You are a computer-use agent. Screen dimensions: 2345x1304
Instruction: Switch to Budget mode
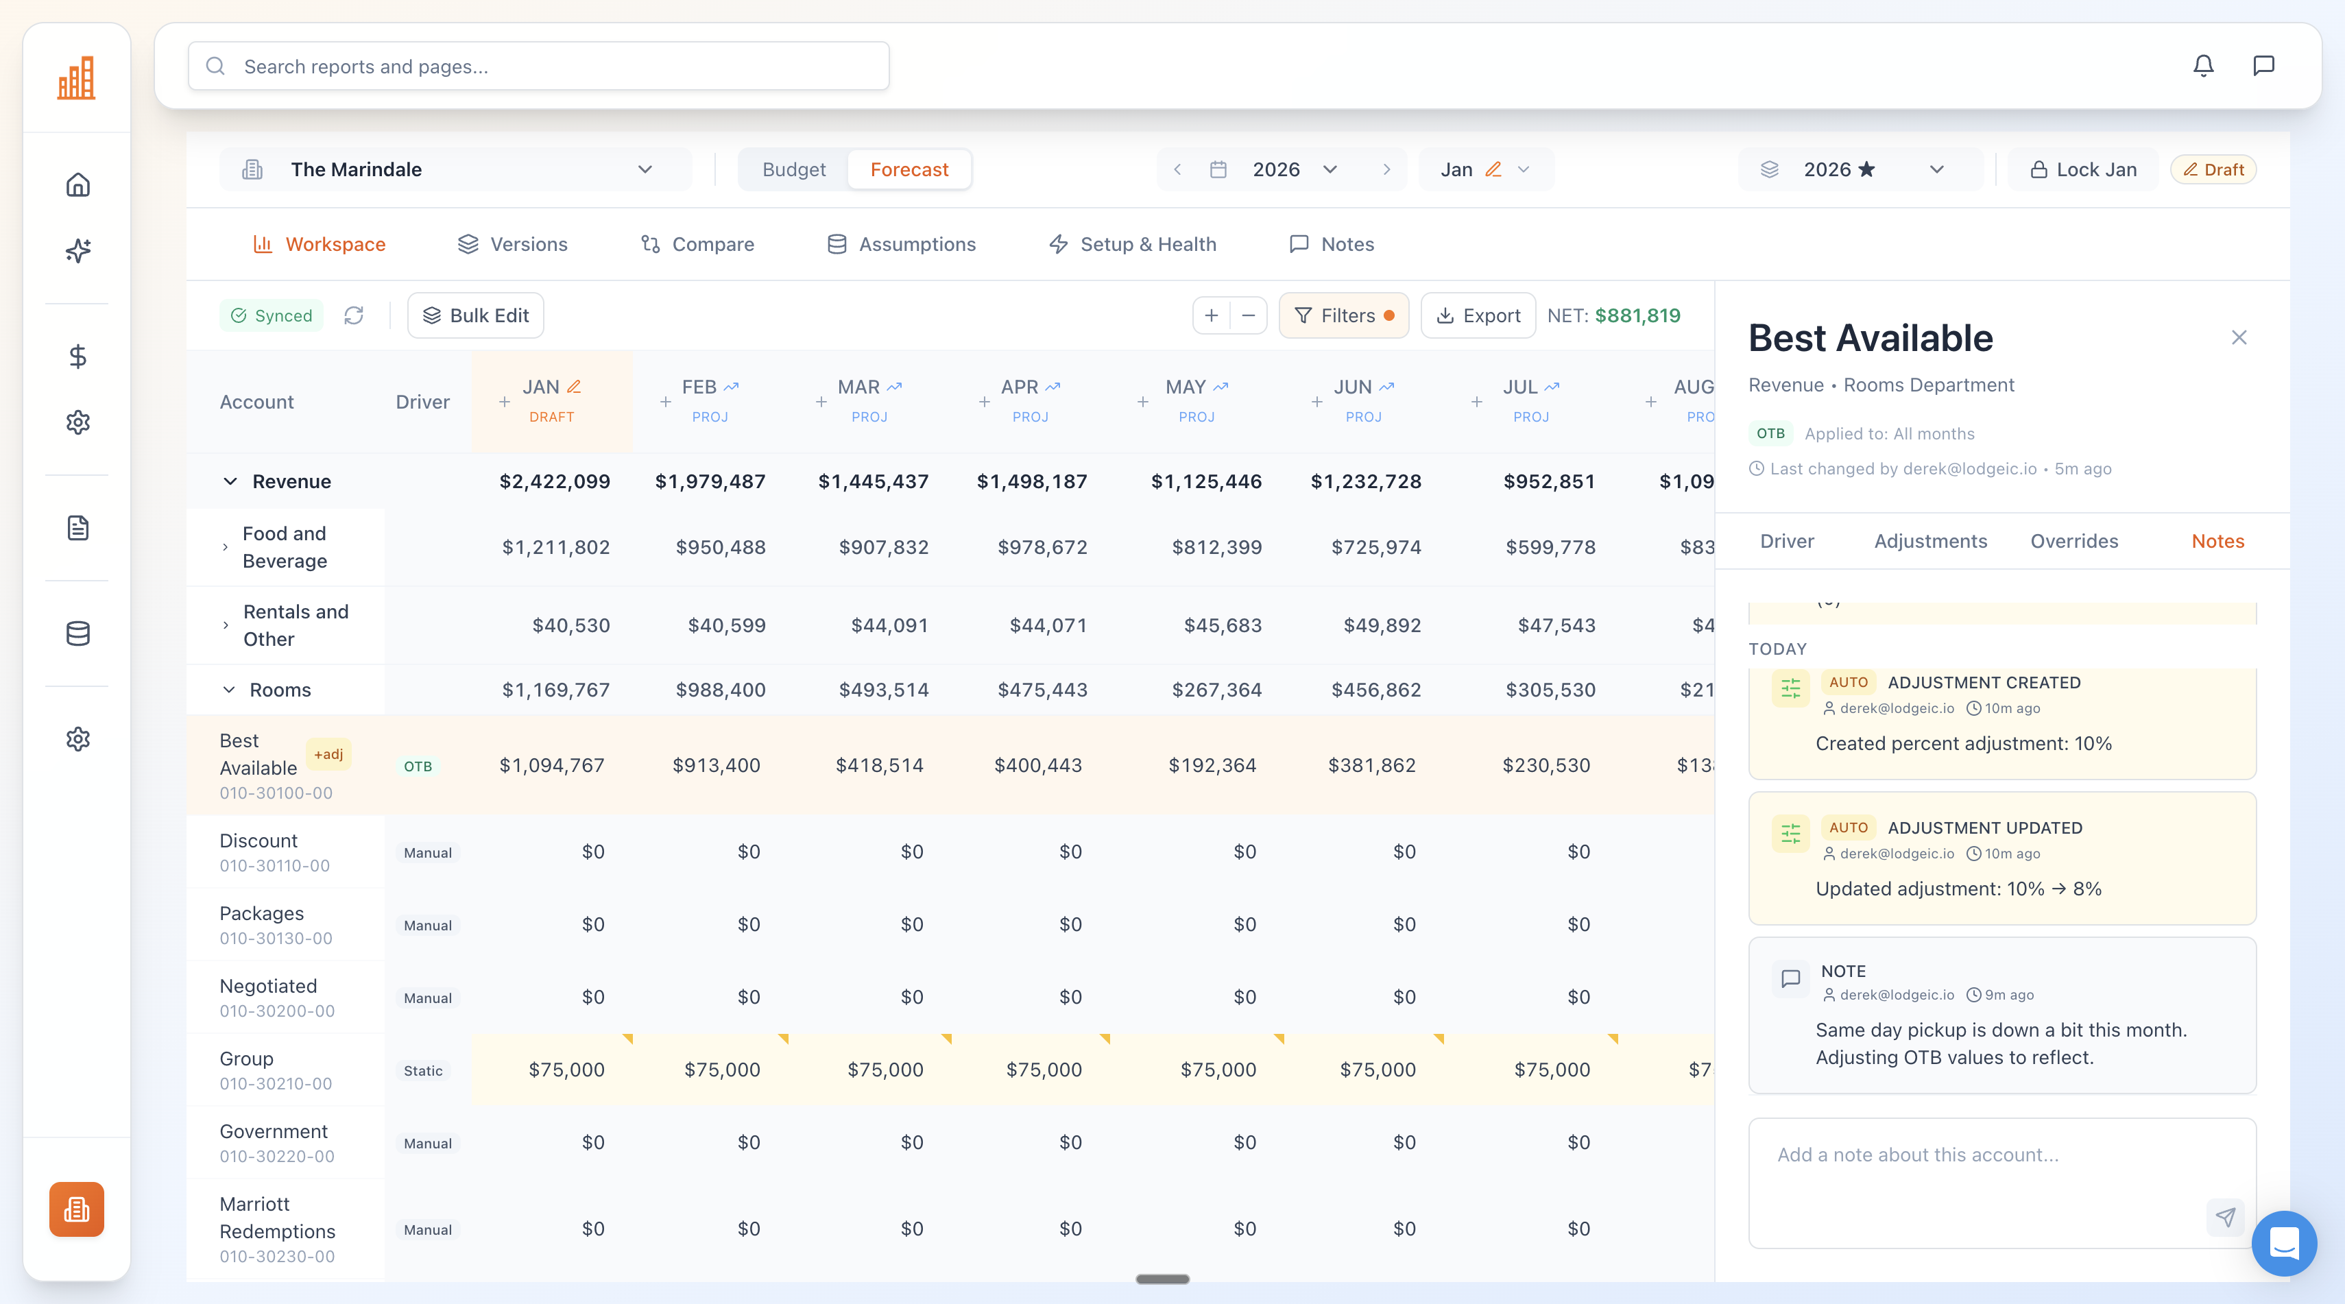[x=794, y=169]
